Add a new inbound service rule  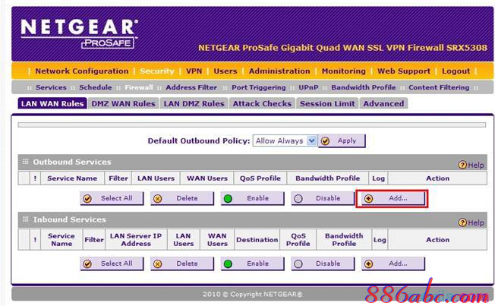393,263
